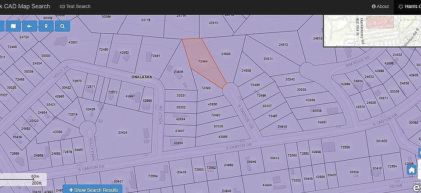Click the overview mini map
This screenshot has height=193, width=421.
point(372,31)
